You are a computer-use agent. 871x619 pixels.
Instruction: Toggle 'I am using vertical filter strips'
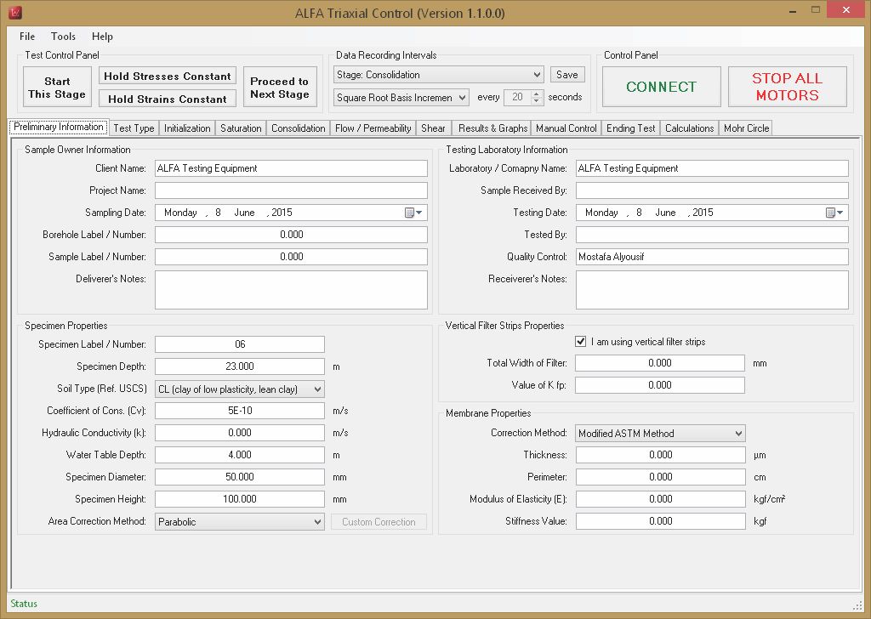tap(580, 342)
